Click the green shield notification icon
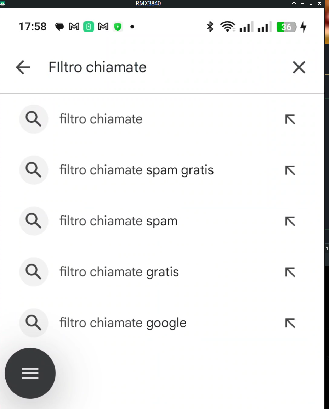 point(118,27)
